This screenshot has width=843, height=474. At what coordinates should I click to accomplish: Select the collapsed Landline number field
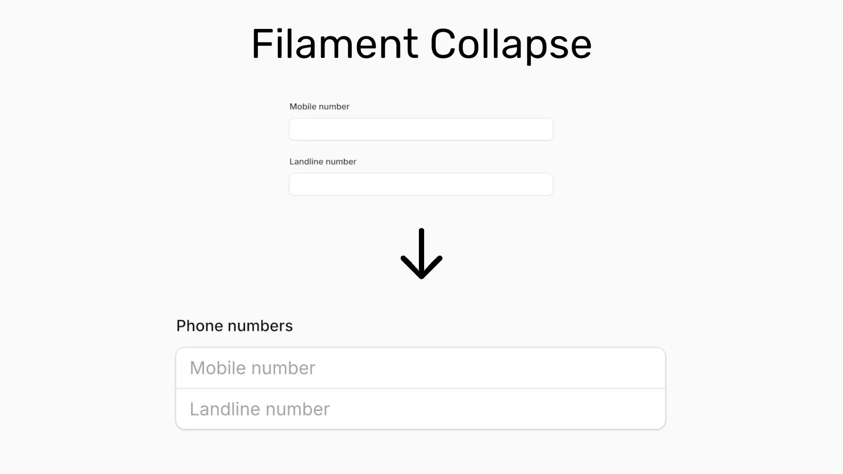coord(421,409)
